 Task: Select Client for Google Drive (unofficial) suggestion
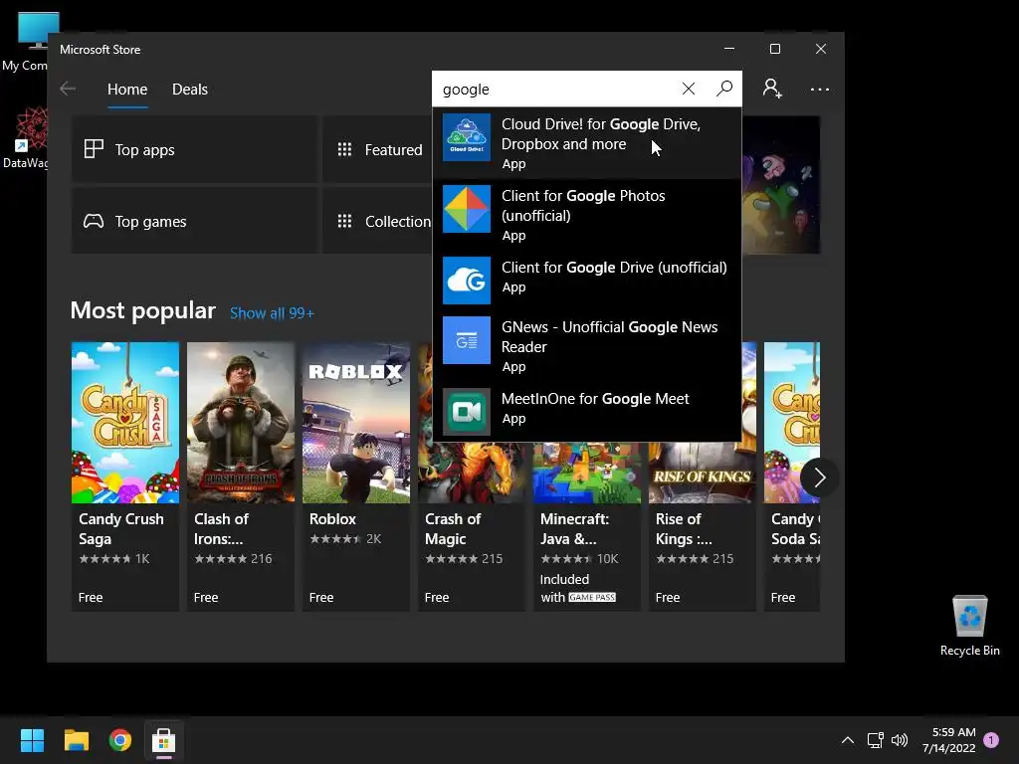coord(587,280)
